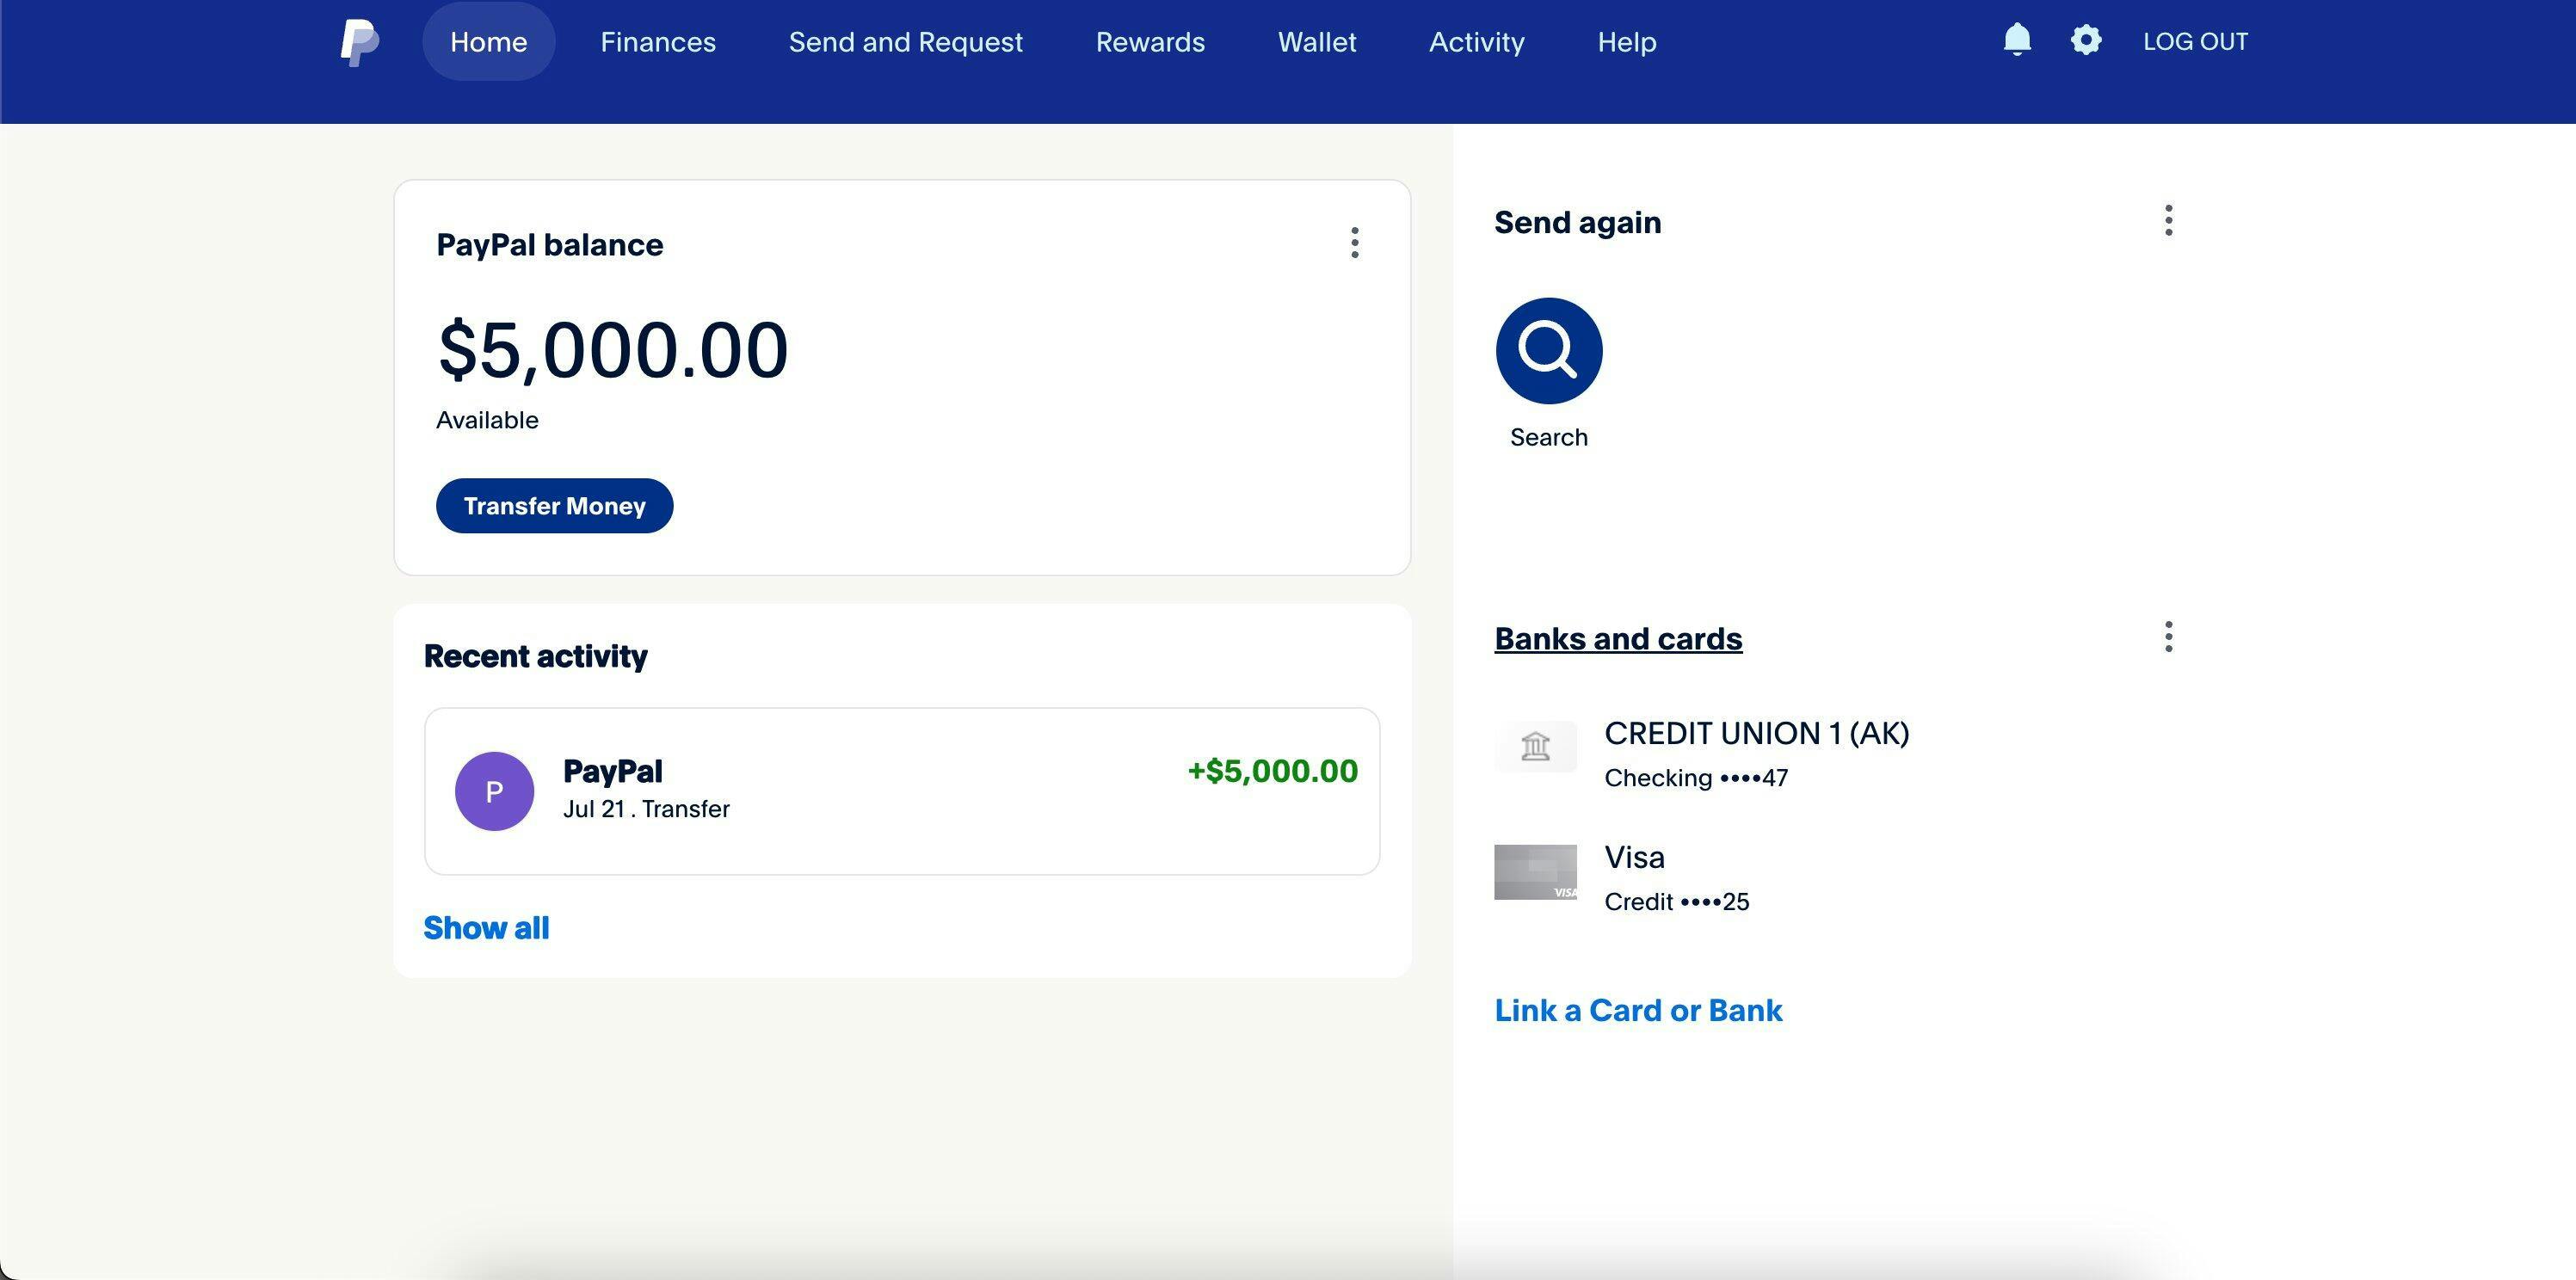Open PayPal balance three-dot menu
Viewport: 2576px width, 1280px height.
click(x=1354, y=243)
